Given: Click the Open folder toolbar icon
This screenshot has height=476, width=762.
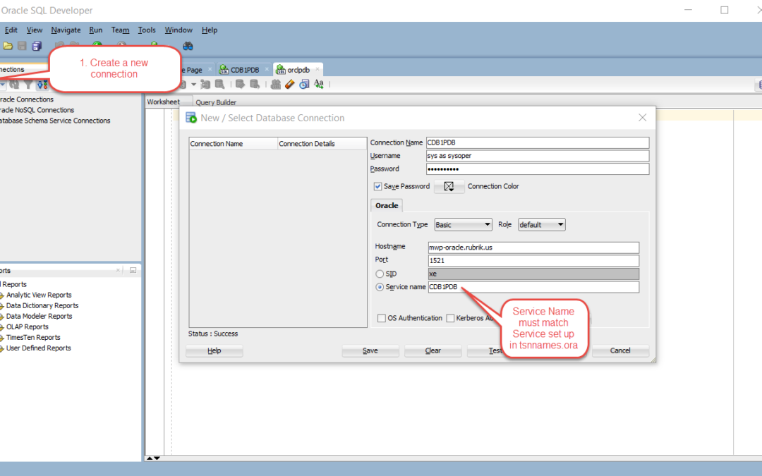Looking at the screenshot, I should [8, 46].
